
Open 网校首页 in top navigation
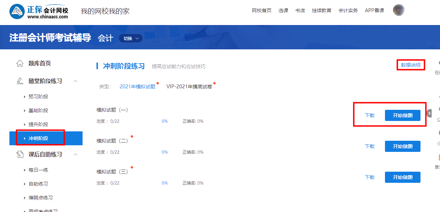pyautogui.click(x=262, y=10)
